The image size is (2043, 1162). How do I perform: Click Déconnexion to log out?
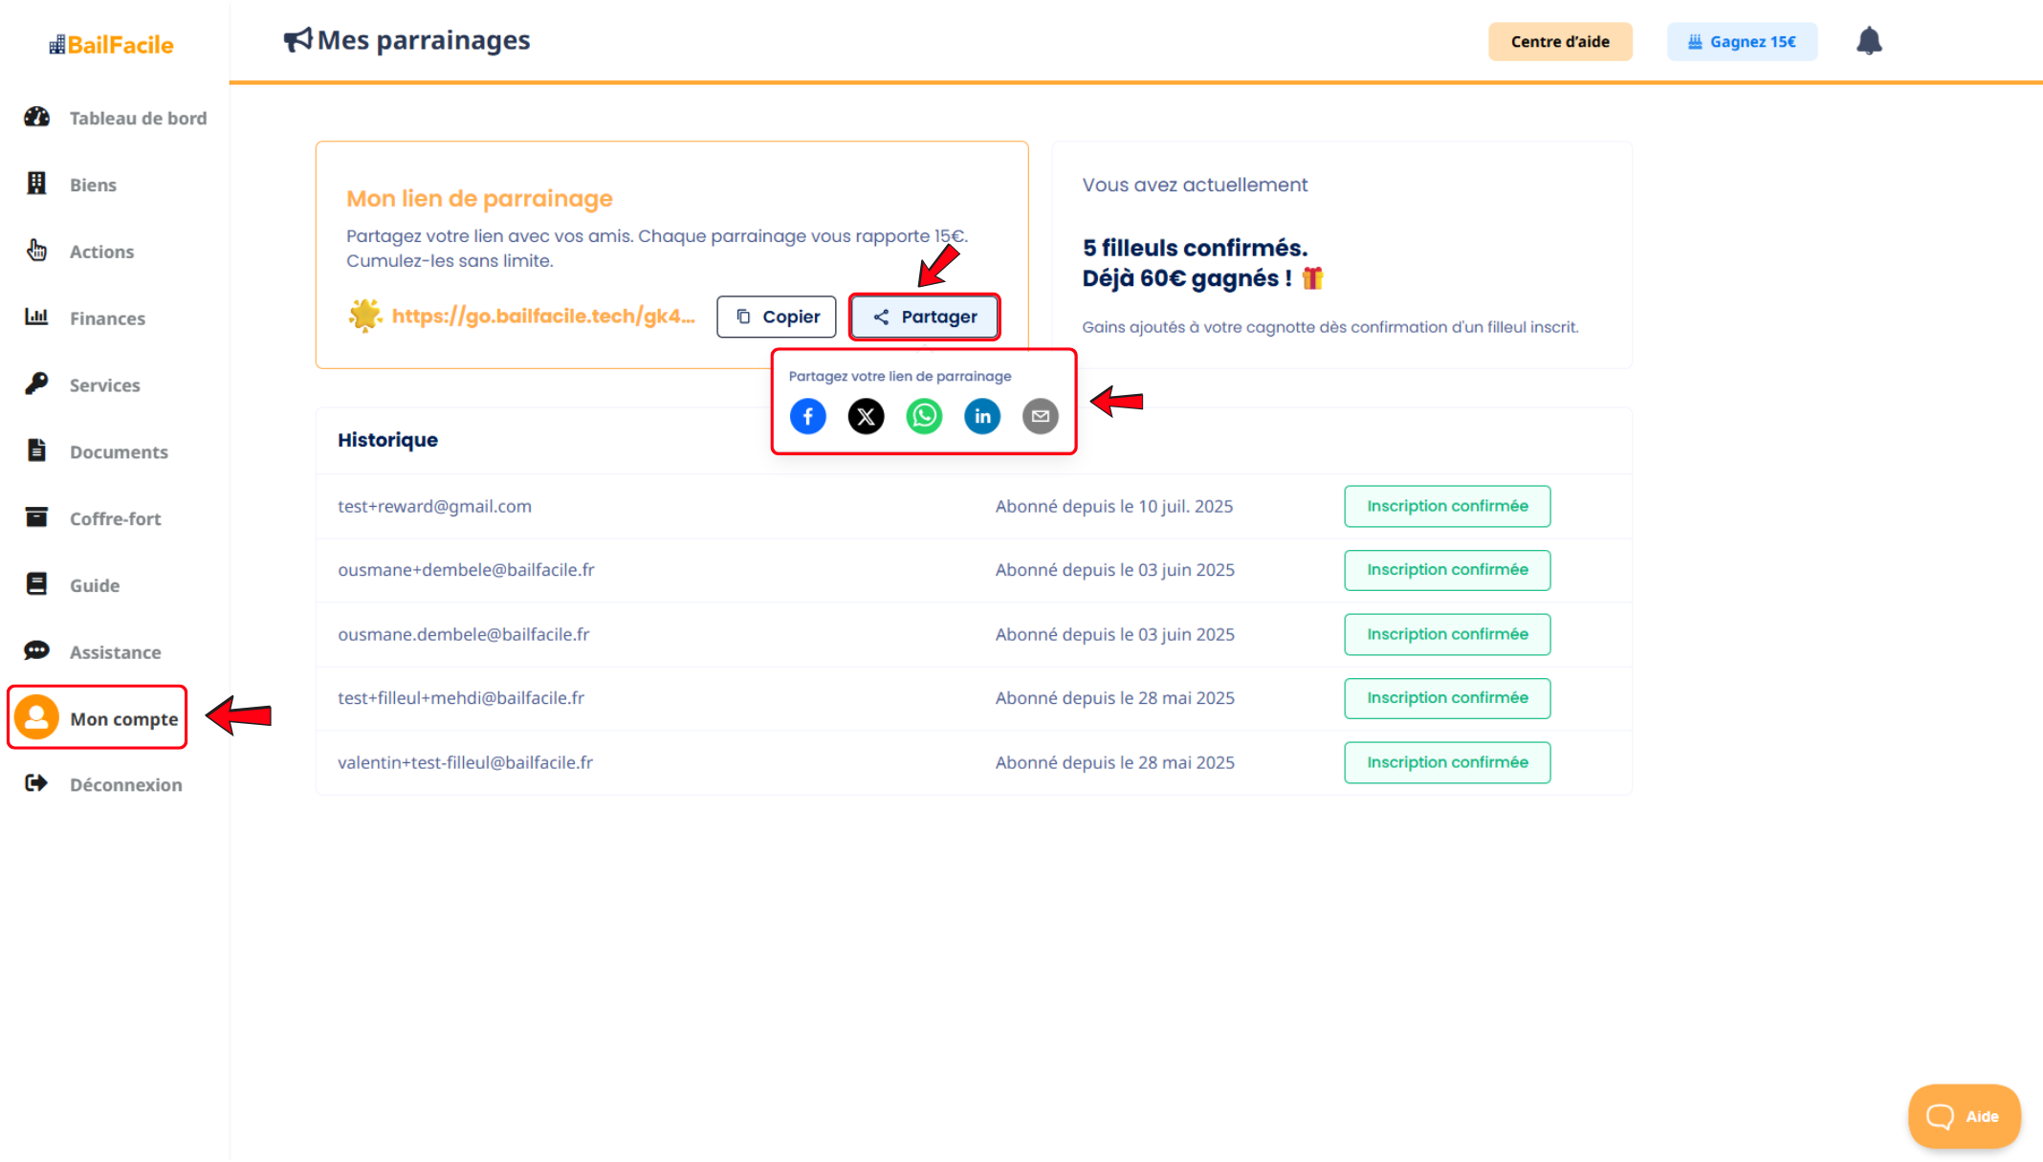point(125,784)
